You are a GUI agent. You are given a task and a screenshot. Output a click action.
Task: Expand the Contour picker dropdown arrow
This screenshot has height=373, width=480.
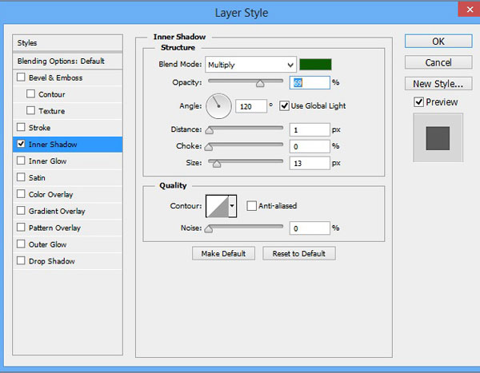tap(233, 206)
